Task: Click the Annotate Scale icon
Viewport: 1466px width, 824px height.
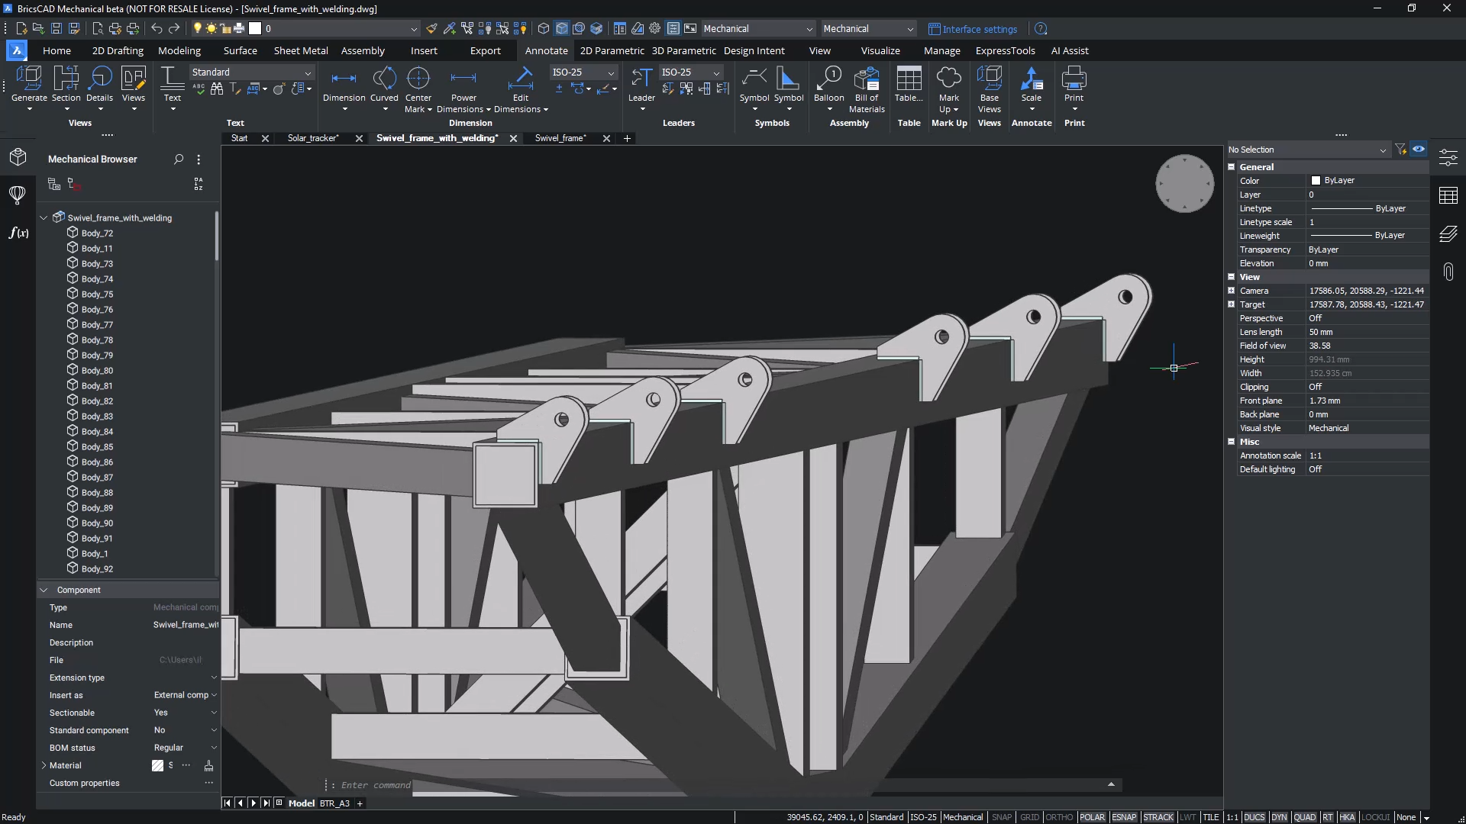Action: point(1032,79)
